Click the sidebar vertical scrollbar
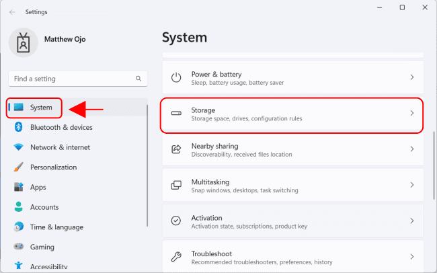The height and width of the screenshot is (273, 437). 147,165
